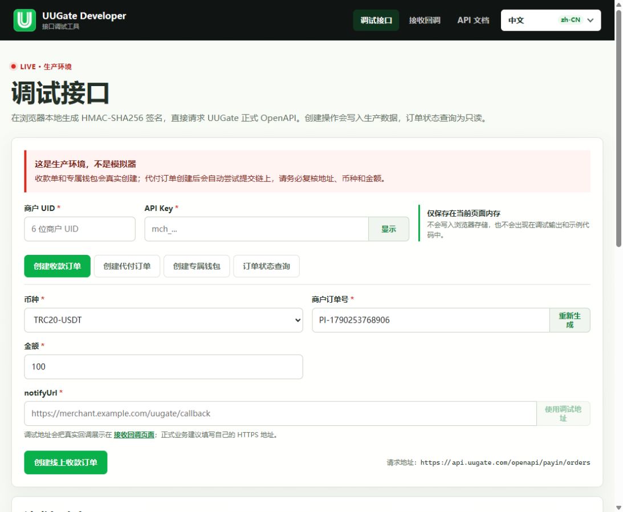This screenshot has width=623, height=512.
Task: Open API 文档 in navigation
Action: tap(473, 21)
